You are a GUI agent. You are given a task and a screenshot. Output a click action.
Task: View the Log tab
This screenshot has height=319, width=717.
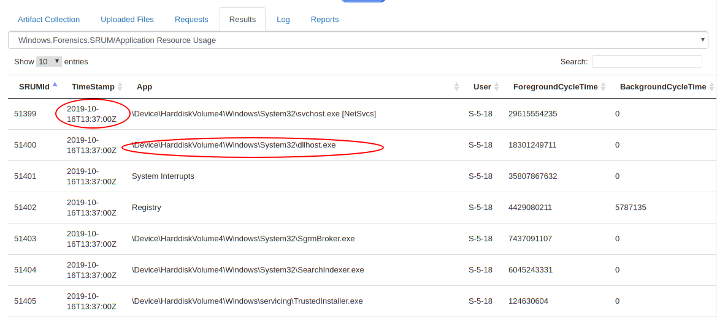tap(283, 20)
